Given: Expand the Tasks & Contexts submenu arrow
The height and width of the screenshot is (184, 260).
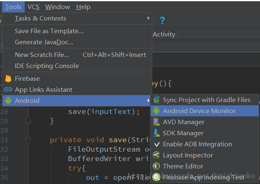Looking at the screenshot, I should click(x=148, y=18).
